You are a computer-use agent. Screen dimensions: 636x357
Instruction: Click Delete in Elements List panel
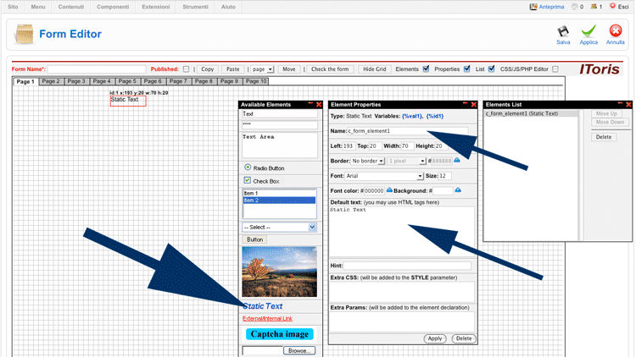pos(604,137)
